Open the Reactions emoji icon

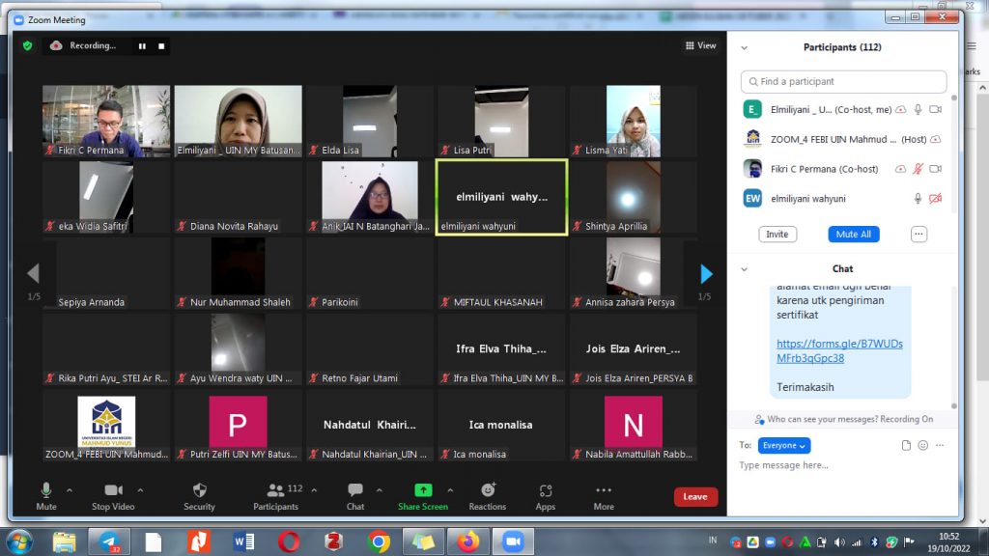click(x=487, y=490)
